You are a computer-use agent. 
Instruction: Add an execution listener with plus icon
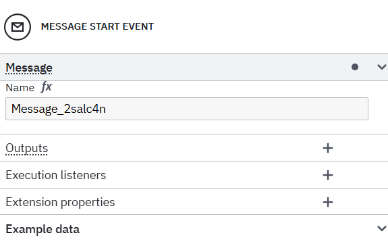coord(328,175)
